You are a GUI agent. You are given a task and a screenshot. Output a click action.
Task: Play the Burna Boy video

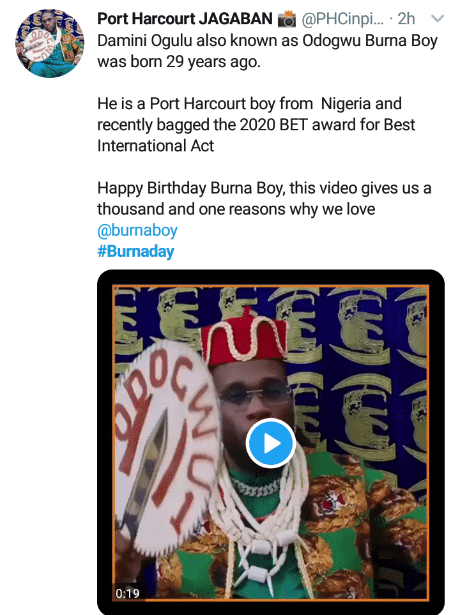270,443
